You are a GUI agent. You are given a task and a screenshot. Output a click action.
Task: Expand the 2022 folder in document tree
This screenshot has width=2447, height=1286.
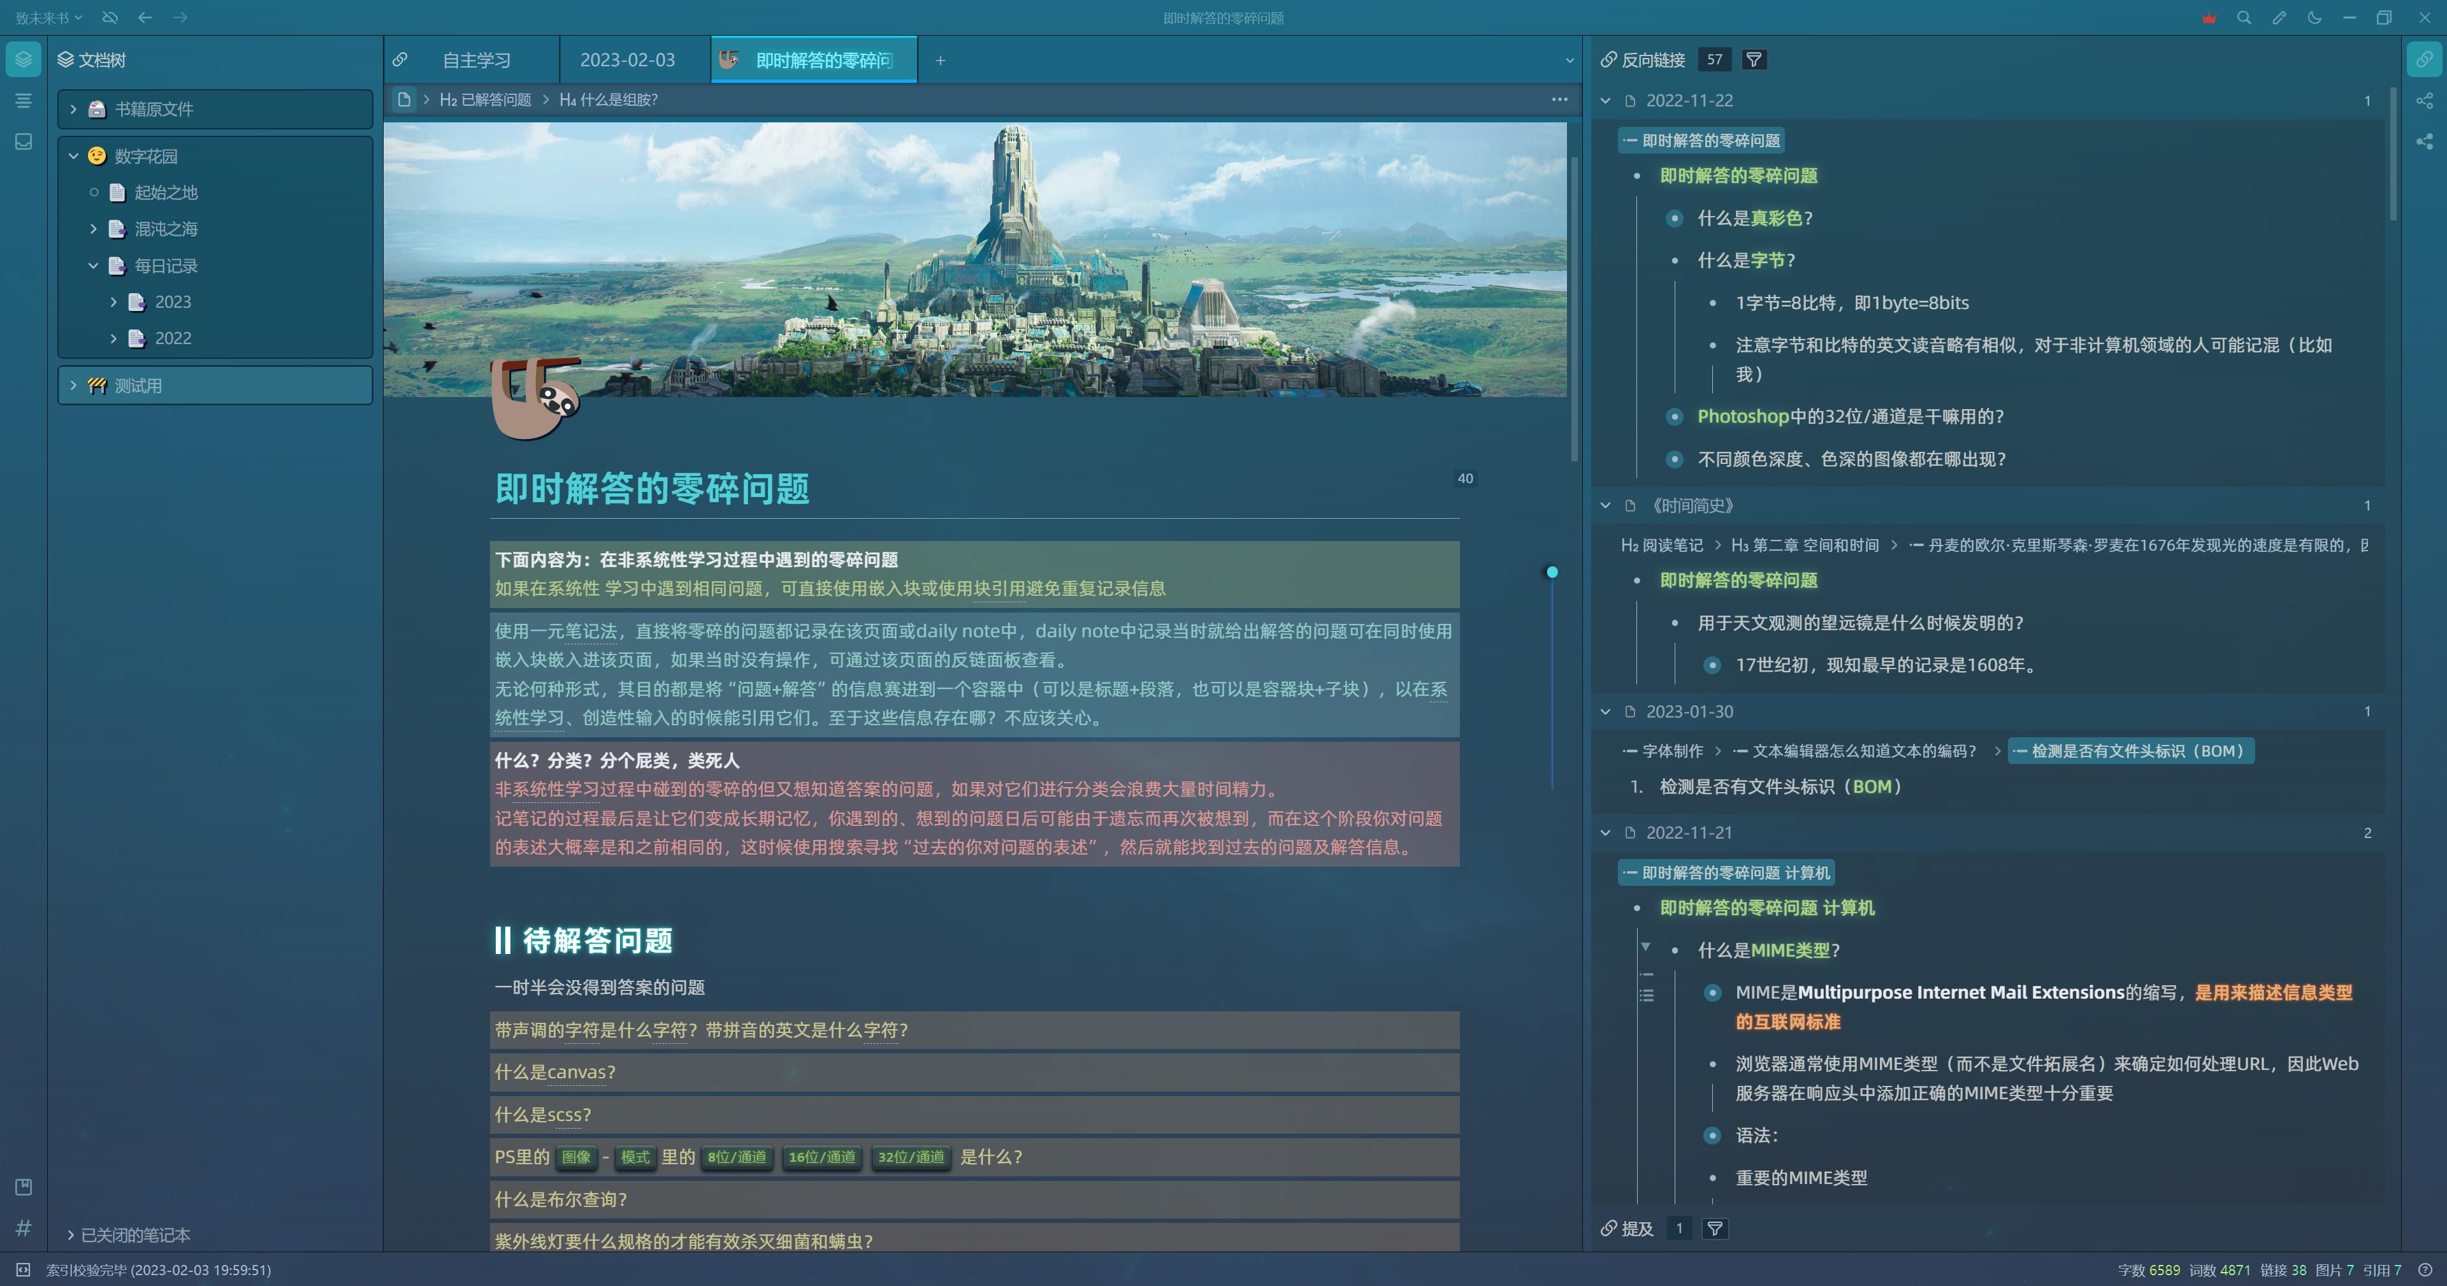point(115,338)
